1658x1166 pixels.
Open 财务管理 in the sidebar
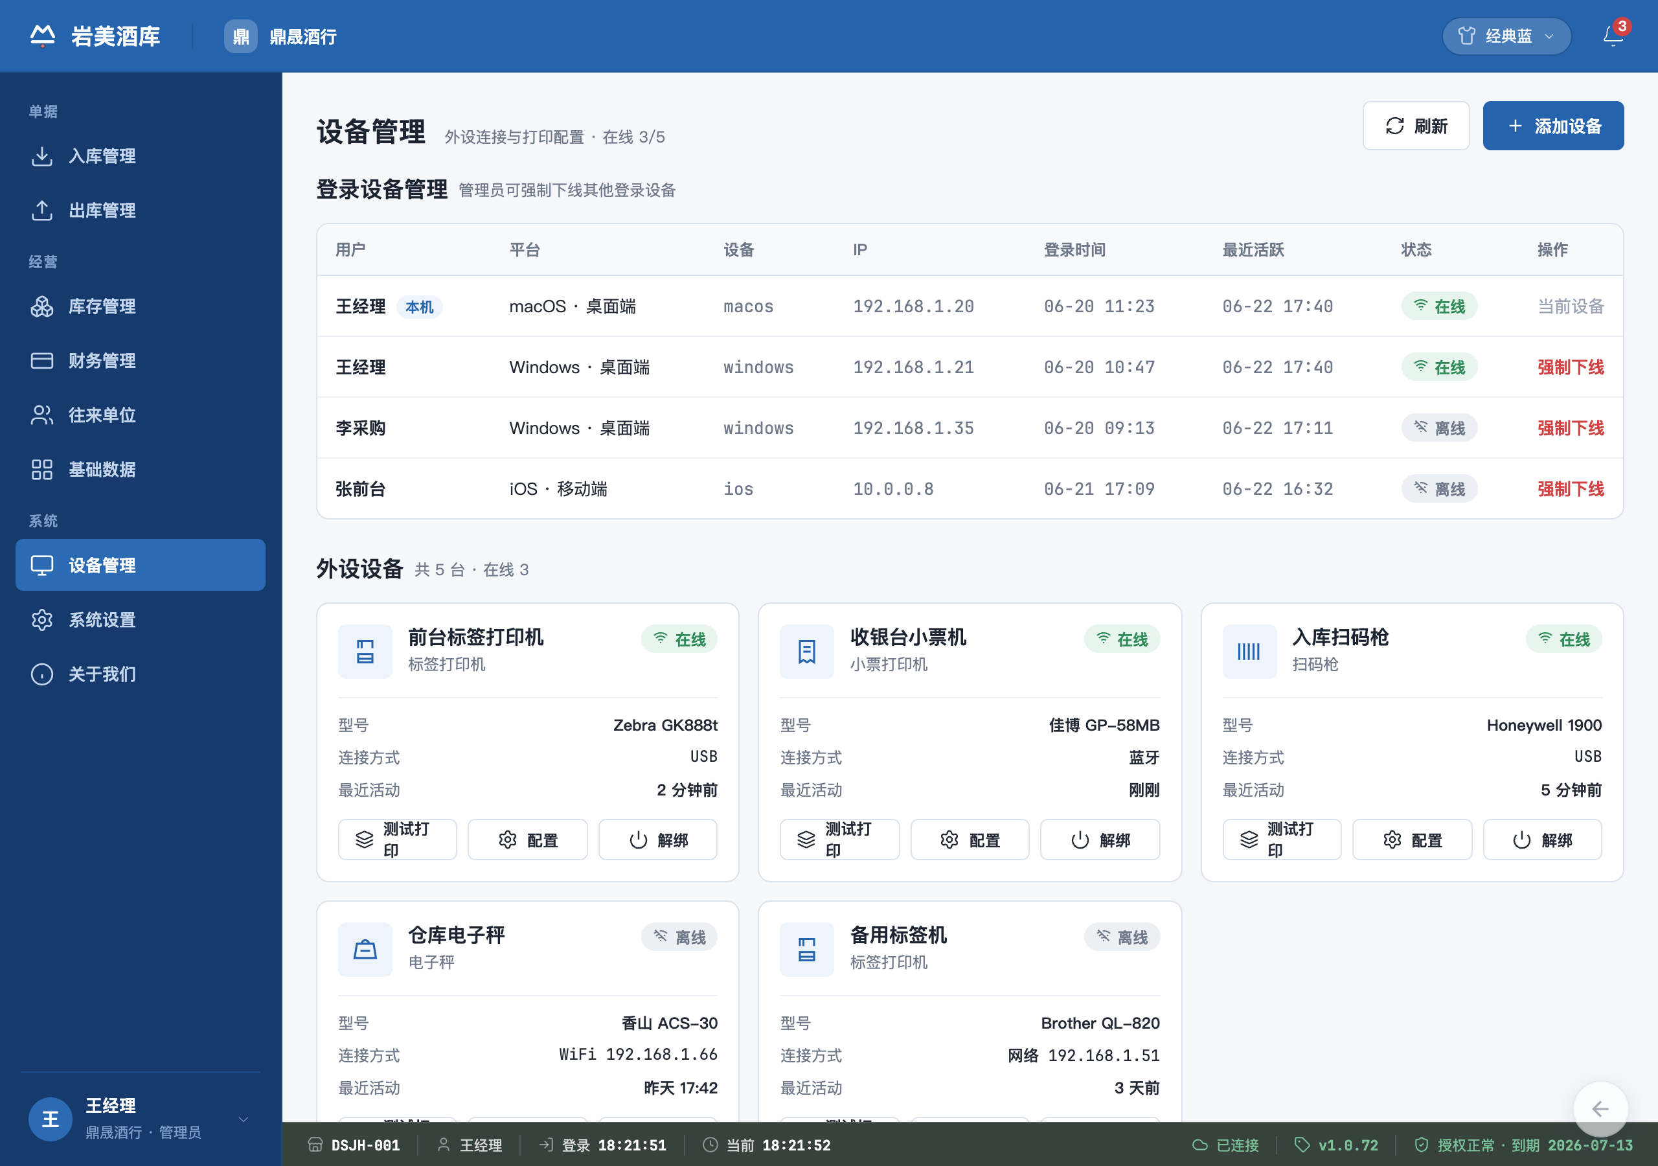(140, 361)
